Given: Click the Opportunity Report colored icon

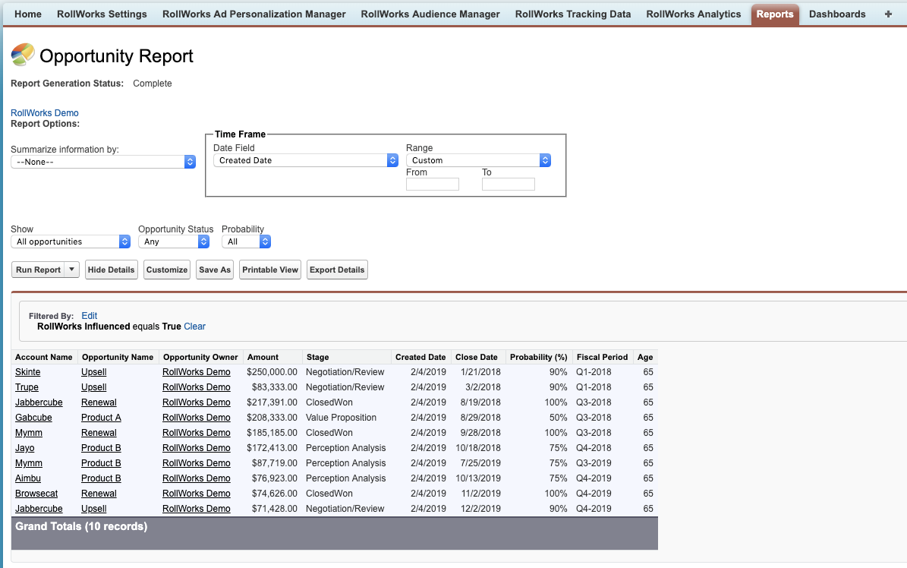Looking at the screenshot, I should pos(21,55).
